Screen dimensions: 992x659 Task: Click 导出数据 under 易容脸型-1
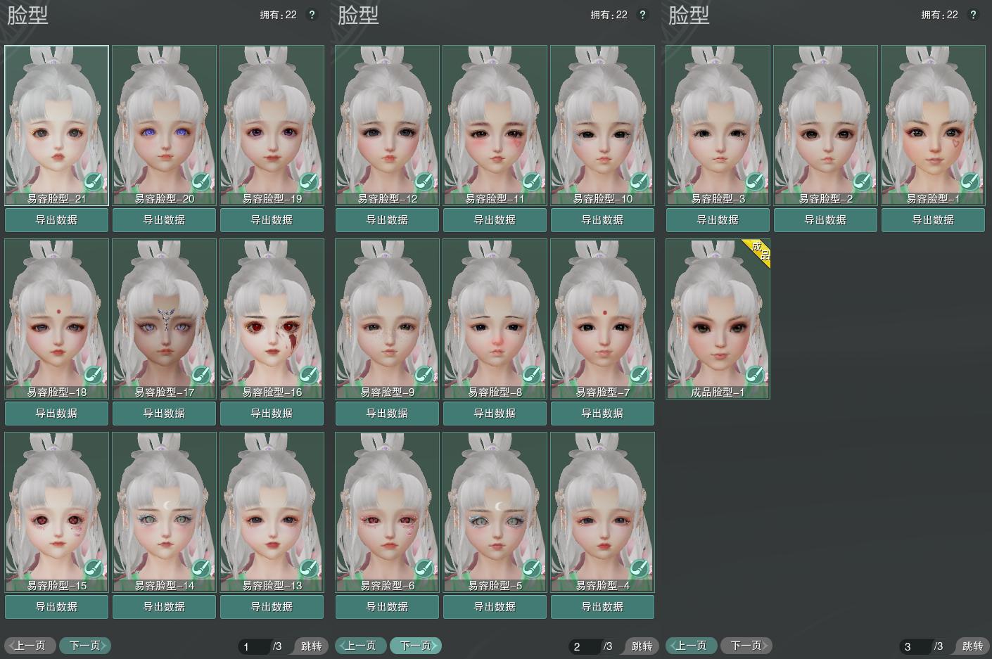point(934,220)
